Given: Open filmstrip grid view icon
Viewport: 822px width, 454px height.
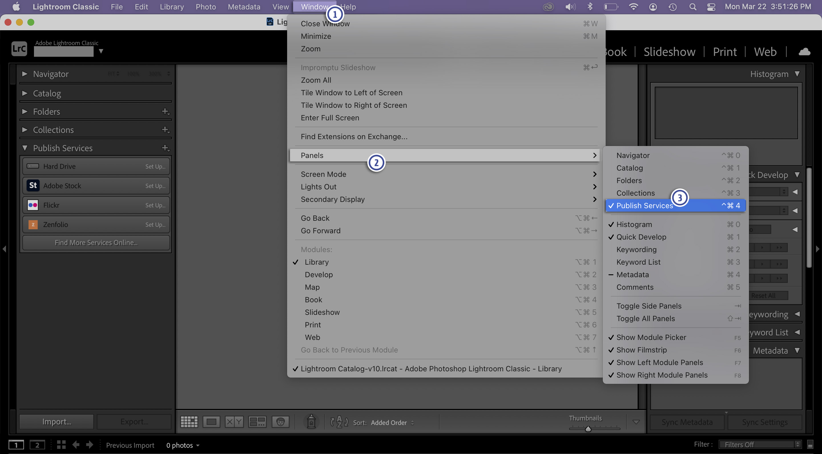Looking at the screenshot, I should click(61, 445).
